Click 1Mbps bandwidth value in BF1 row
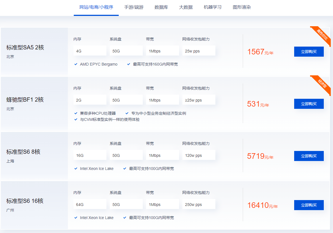This screenshot has height=233, width=333. point(163,100)
